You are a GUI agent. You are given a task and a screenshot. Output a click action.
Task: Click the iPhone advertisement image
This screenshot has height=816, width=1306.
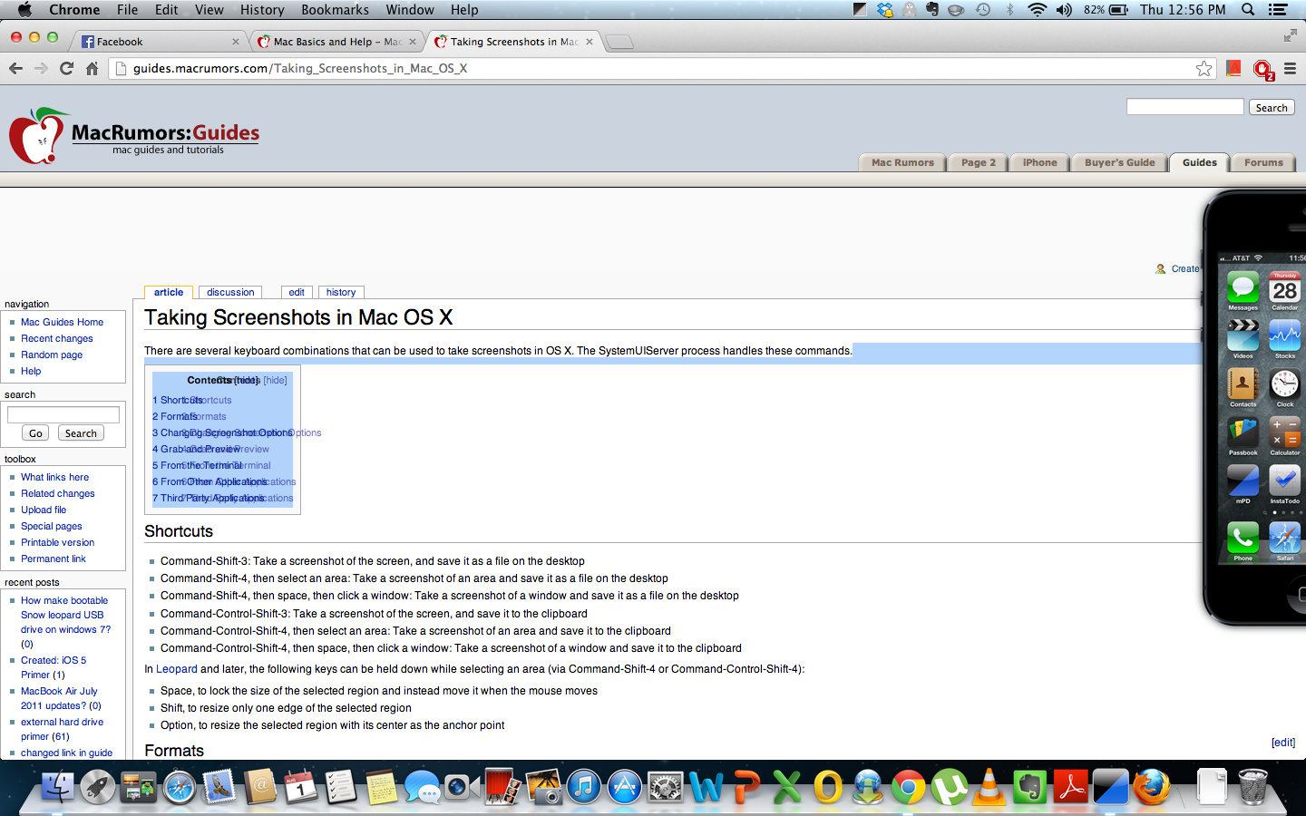(x=1254, y=408)
